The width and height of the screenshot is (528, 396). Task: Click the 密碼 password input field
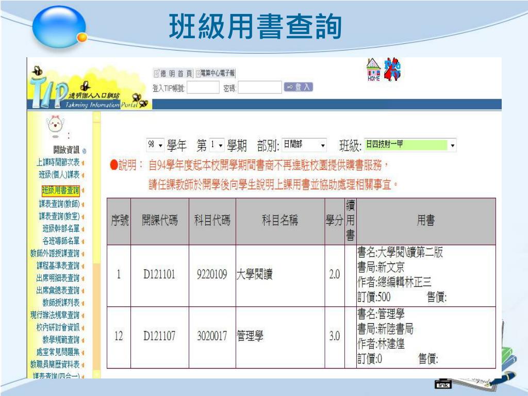[x=260, y=88]
